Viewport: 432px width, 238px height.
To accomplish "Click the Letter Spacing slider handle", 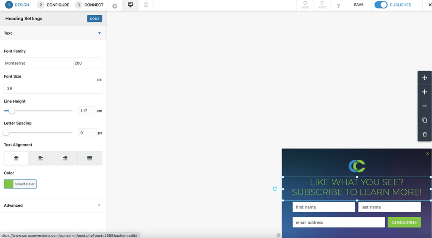I will click(x=6, y=133).
